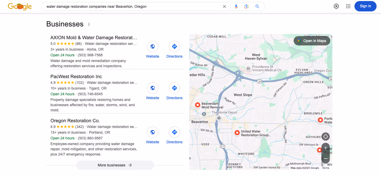Open the Businesses three-dot options menu

[x=89, y=24]
